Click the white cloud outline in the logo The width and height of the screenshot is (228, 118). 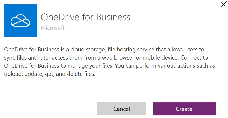point(20,21)
